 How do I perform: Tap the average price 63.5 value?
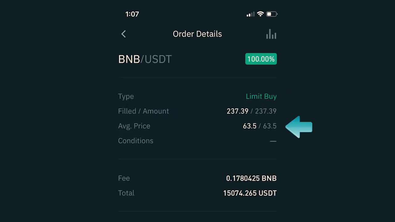point(250,126)
